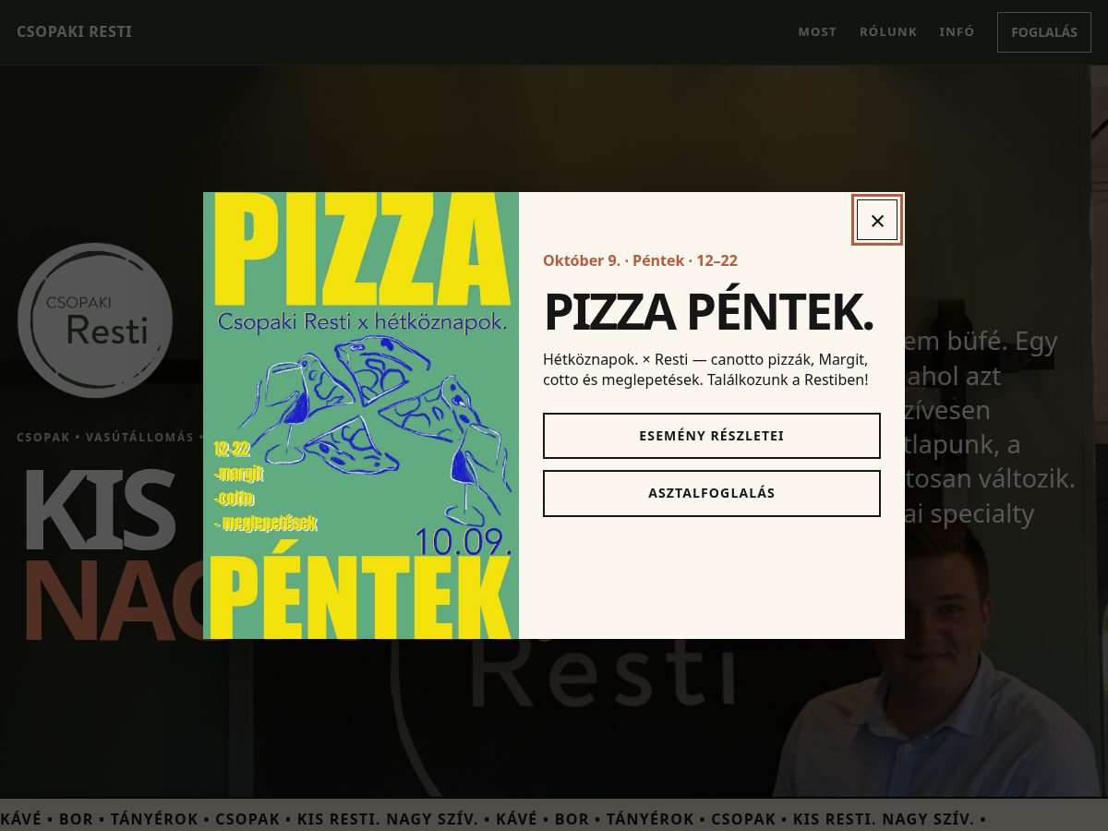Close the Pizza Péntek popup
1108x831 pixels.
click(x=877, y=221)
